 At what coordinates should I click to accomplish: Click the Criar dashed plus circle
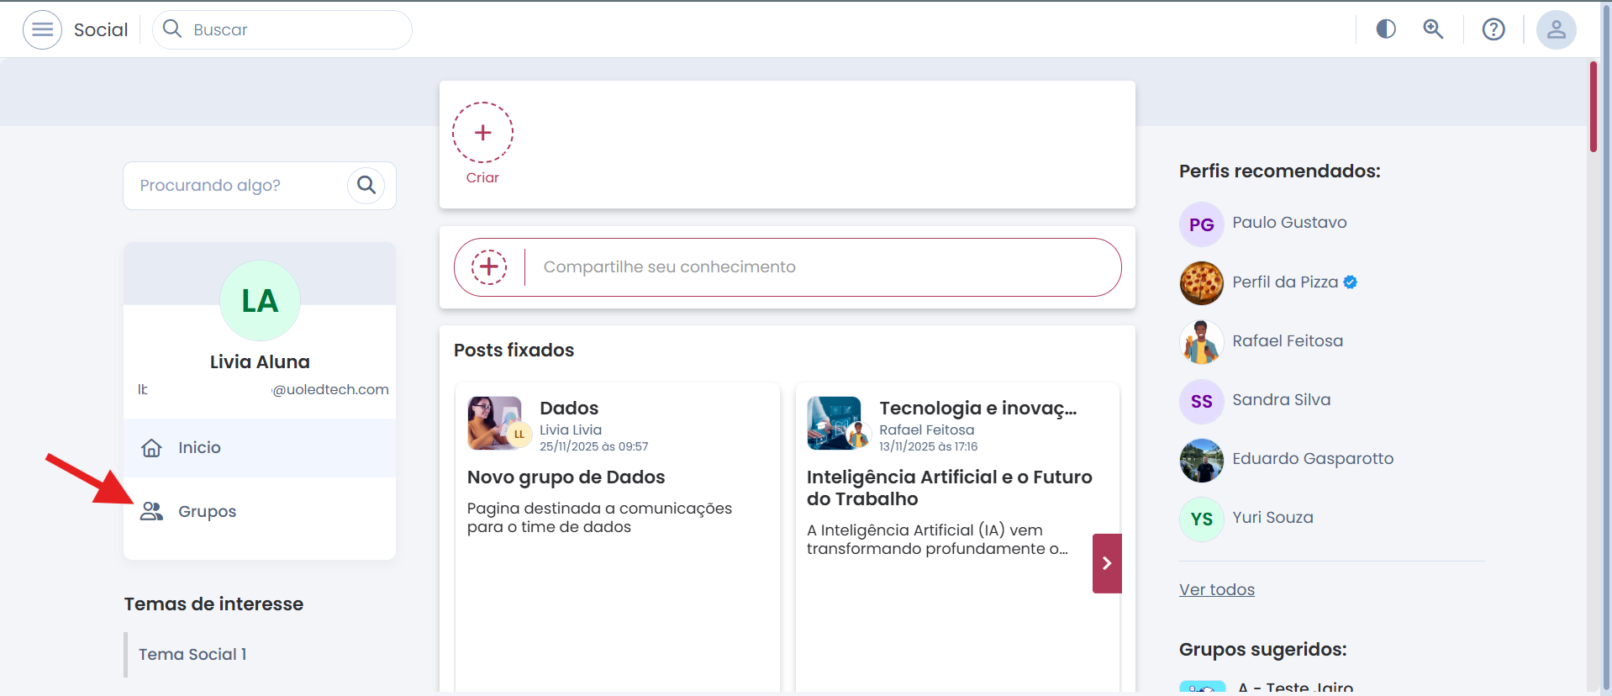[x=482, y=133]
